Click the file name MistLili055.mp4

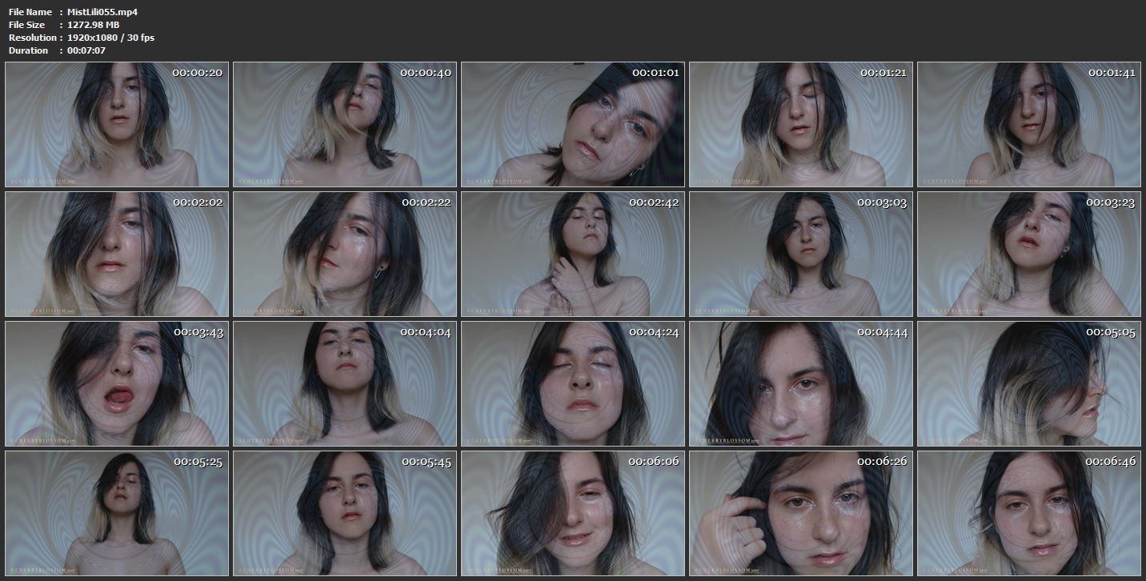tap(102, 12)
